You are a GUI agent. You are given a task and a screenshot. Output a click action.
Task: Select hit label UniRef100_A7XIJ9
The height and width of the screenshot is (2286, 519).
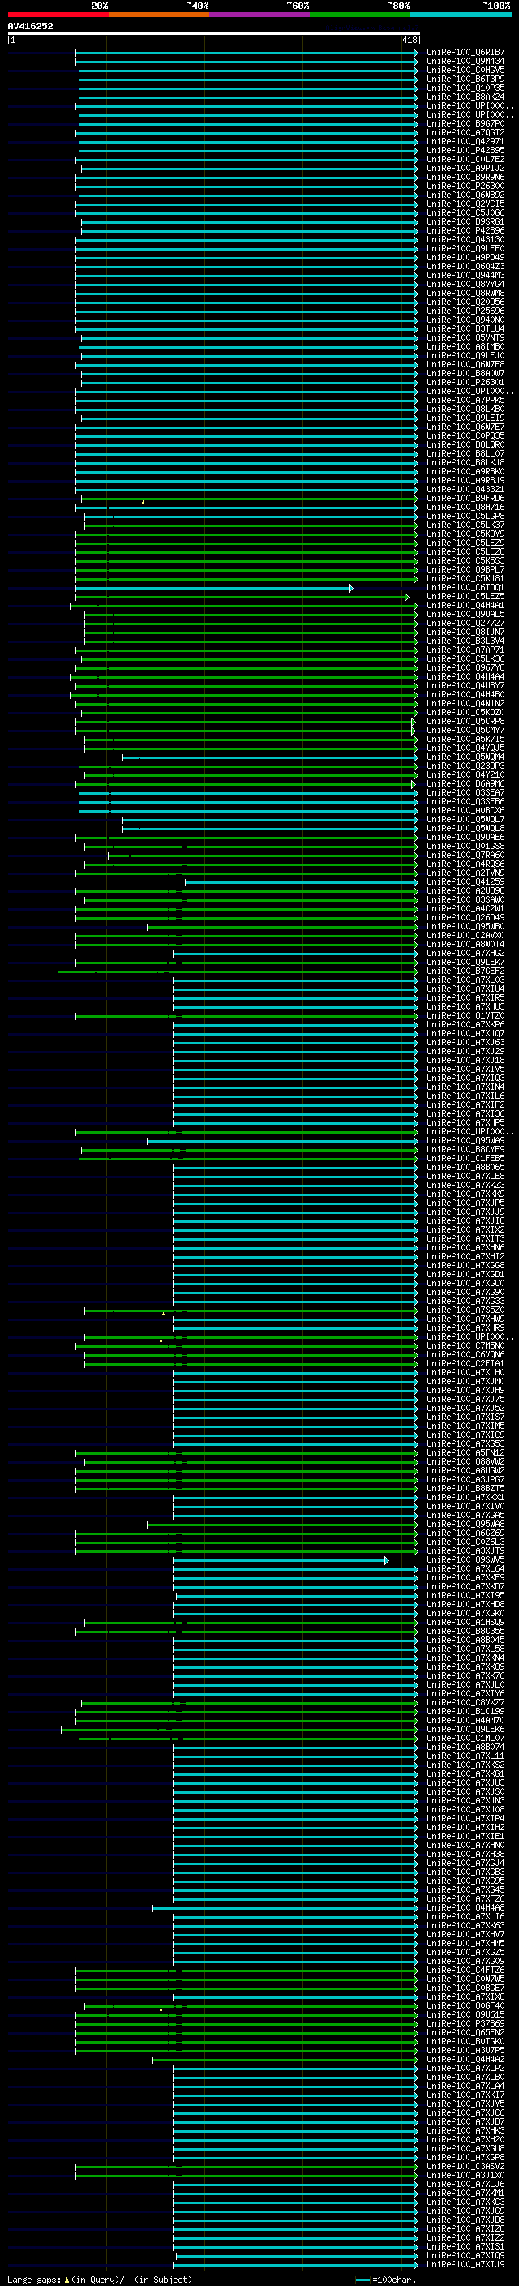click(x=465, y=2264)
